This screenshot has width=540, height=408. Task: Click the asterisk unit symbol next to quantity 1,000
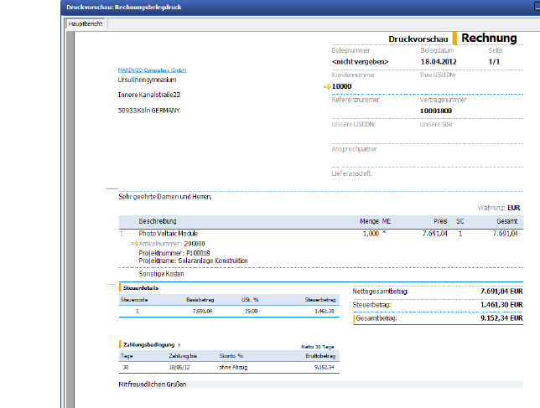(385, 234)
